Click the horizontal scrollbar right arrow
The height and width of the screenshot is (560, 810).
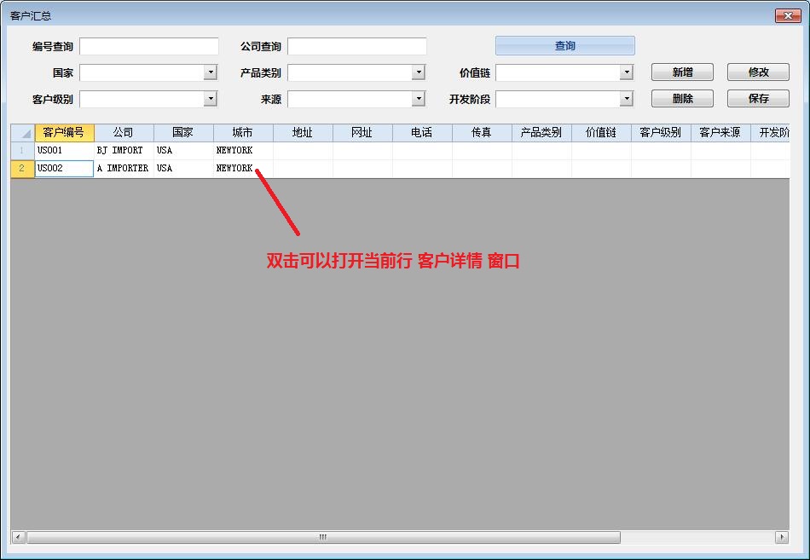(x=782, y=537)
